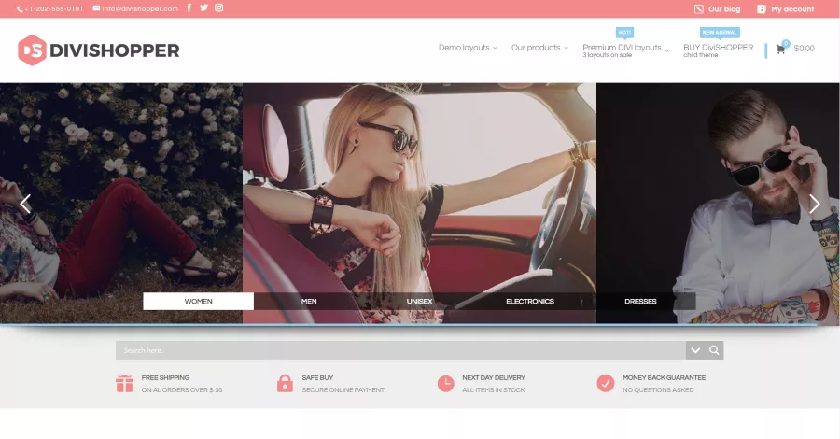
Task: Click the SAFE BUY text
Action: click(317, 378)
